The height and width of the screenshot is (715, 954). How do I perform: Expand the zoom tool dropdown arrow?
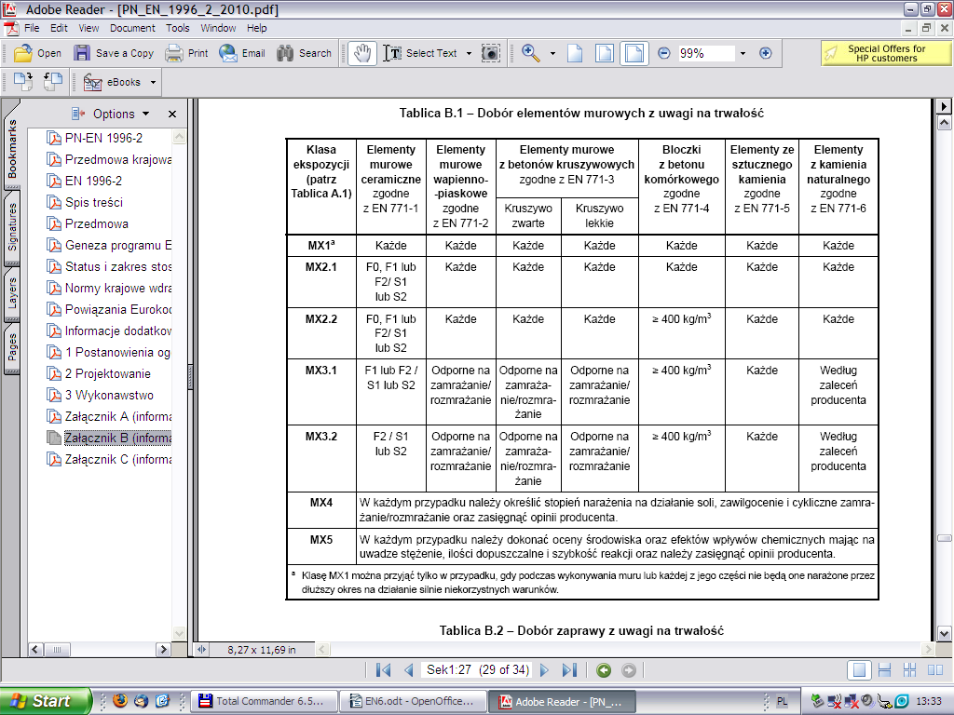552,53
